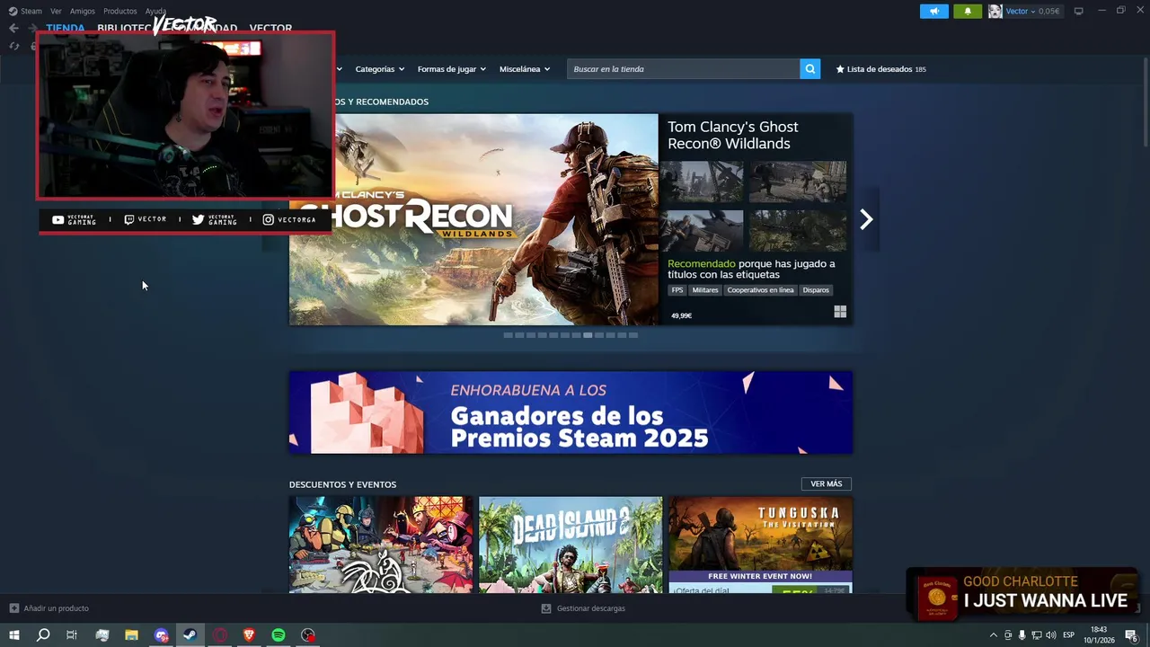Screen dimensions: 1150x647
Task: Click Añadir un producto
Action: [x=56, y=608]
